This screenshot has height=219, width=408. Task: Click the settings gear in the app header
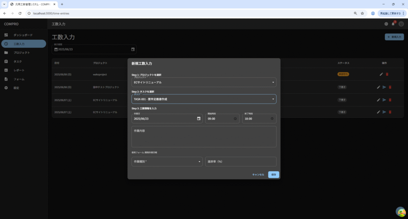pos(386,24)
